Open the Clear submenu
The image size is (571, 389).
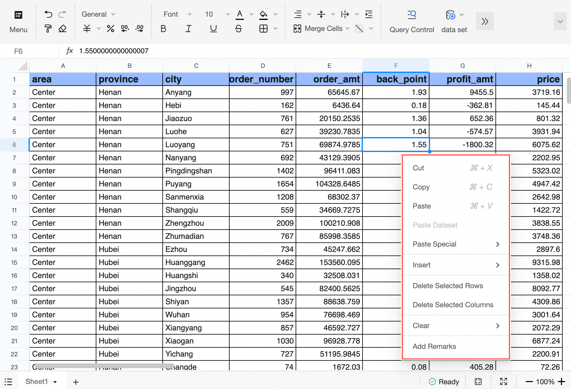coord(456,326)
